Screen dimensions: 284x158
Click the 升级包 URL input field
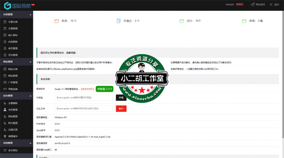click(x=83, y=97)
